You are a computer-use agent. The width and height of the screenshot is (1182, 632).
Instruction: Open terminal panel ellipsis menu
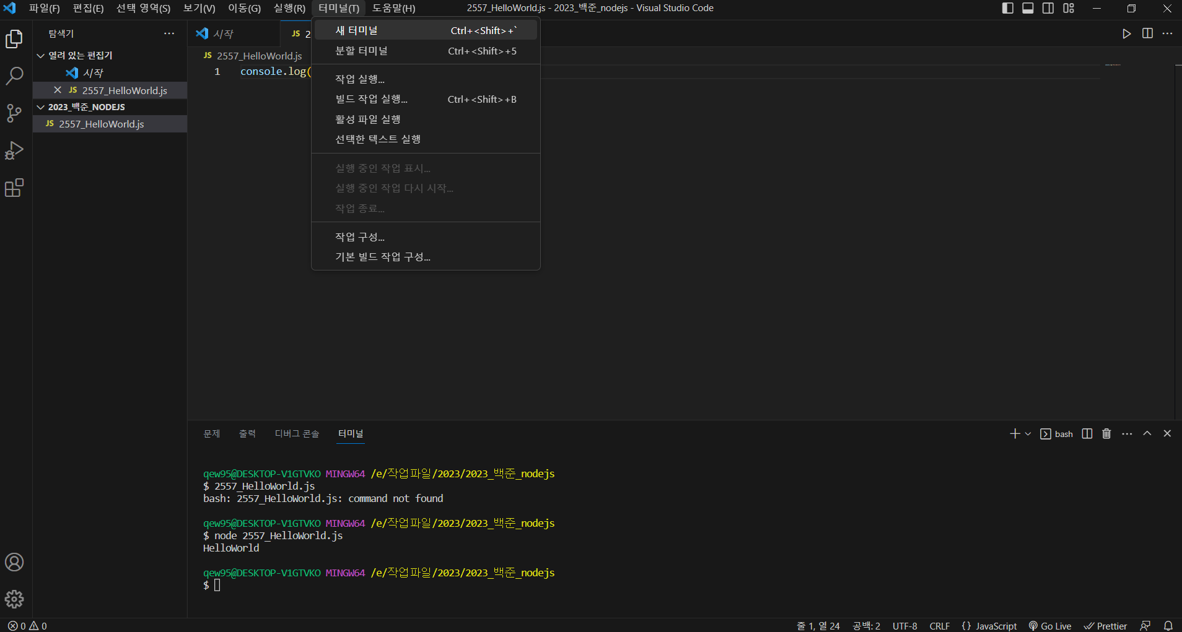tap(1127, 434)
